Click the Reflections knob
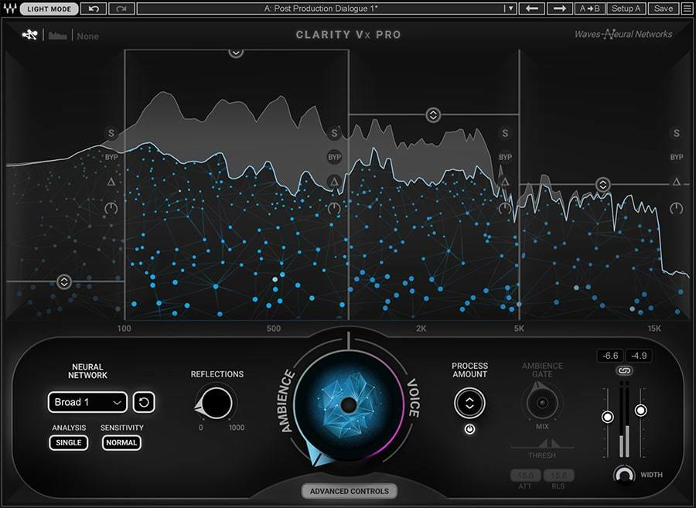 pos(216,402)
